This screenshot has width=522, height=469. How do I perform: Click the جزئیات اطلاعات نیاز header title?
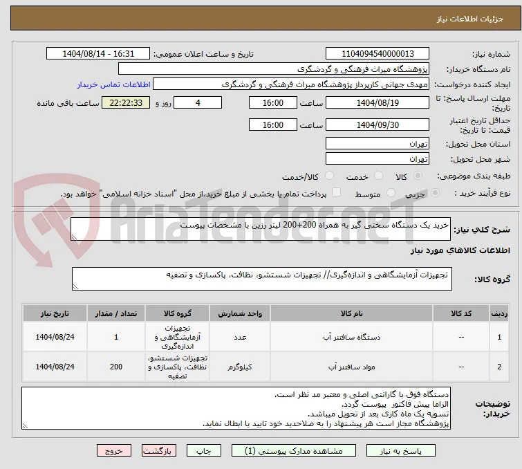point(470,19)
